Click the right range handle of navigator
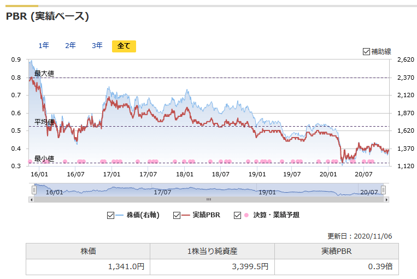Screen dimensions: 417x279 click(383, 190)
